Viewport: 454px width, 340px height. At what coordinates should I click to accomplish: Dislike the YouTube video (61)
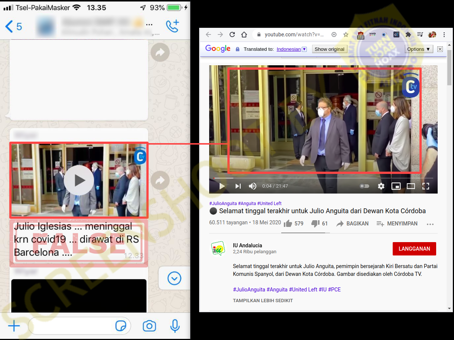pyautogui.click(x=320, y=224)
